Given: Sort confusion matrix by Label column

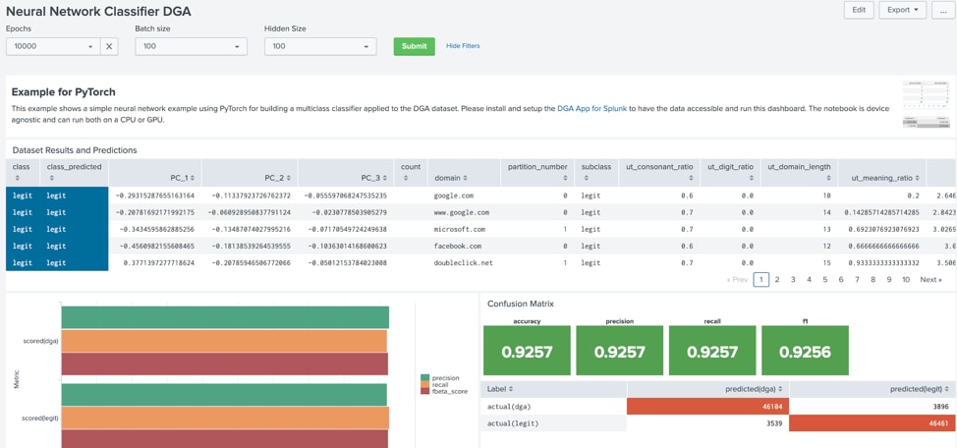Looking at the screenshot, I should [x=554, y=389].
